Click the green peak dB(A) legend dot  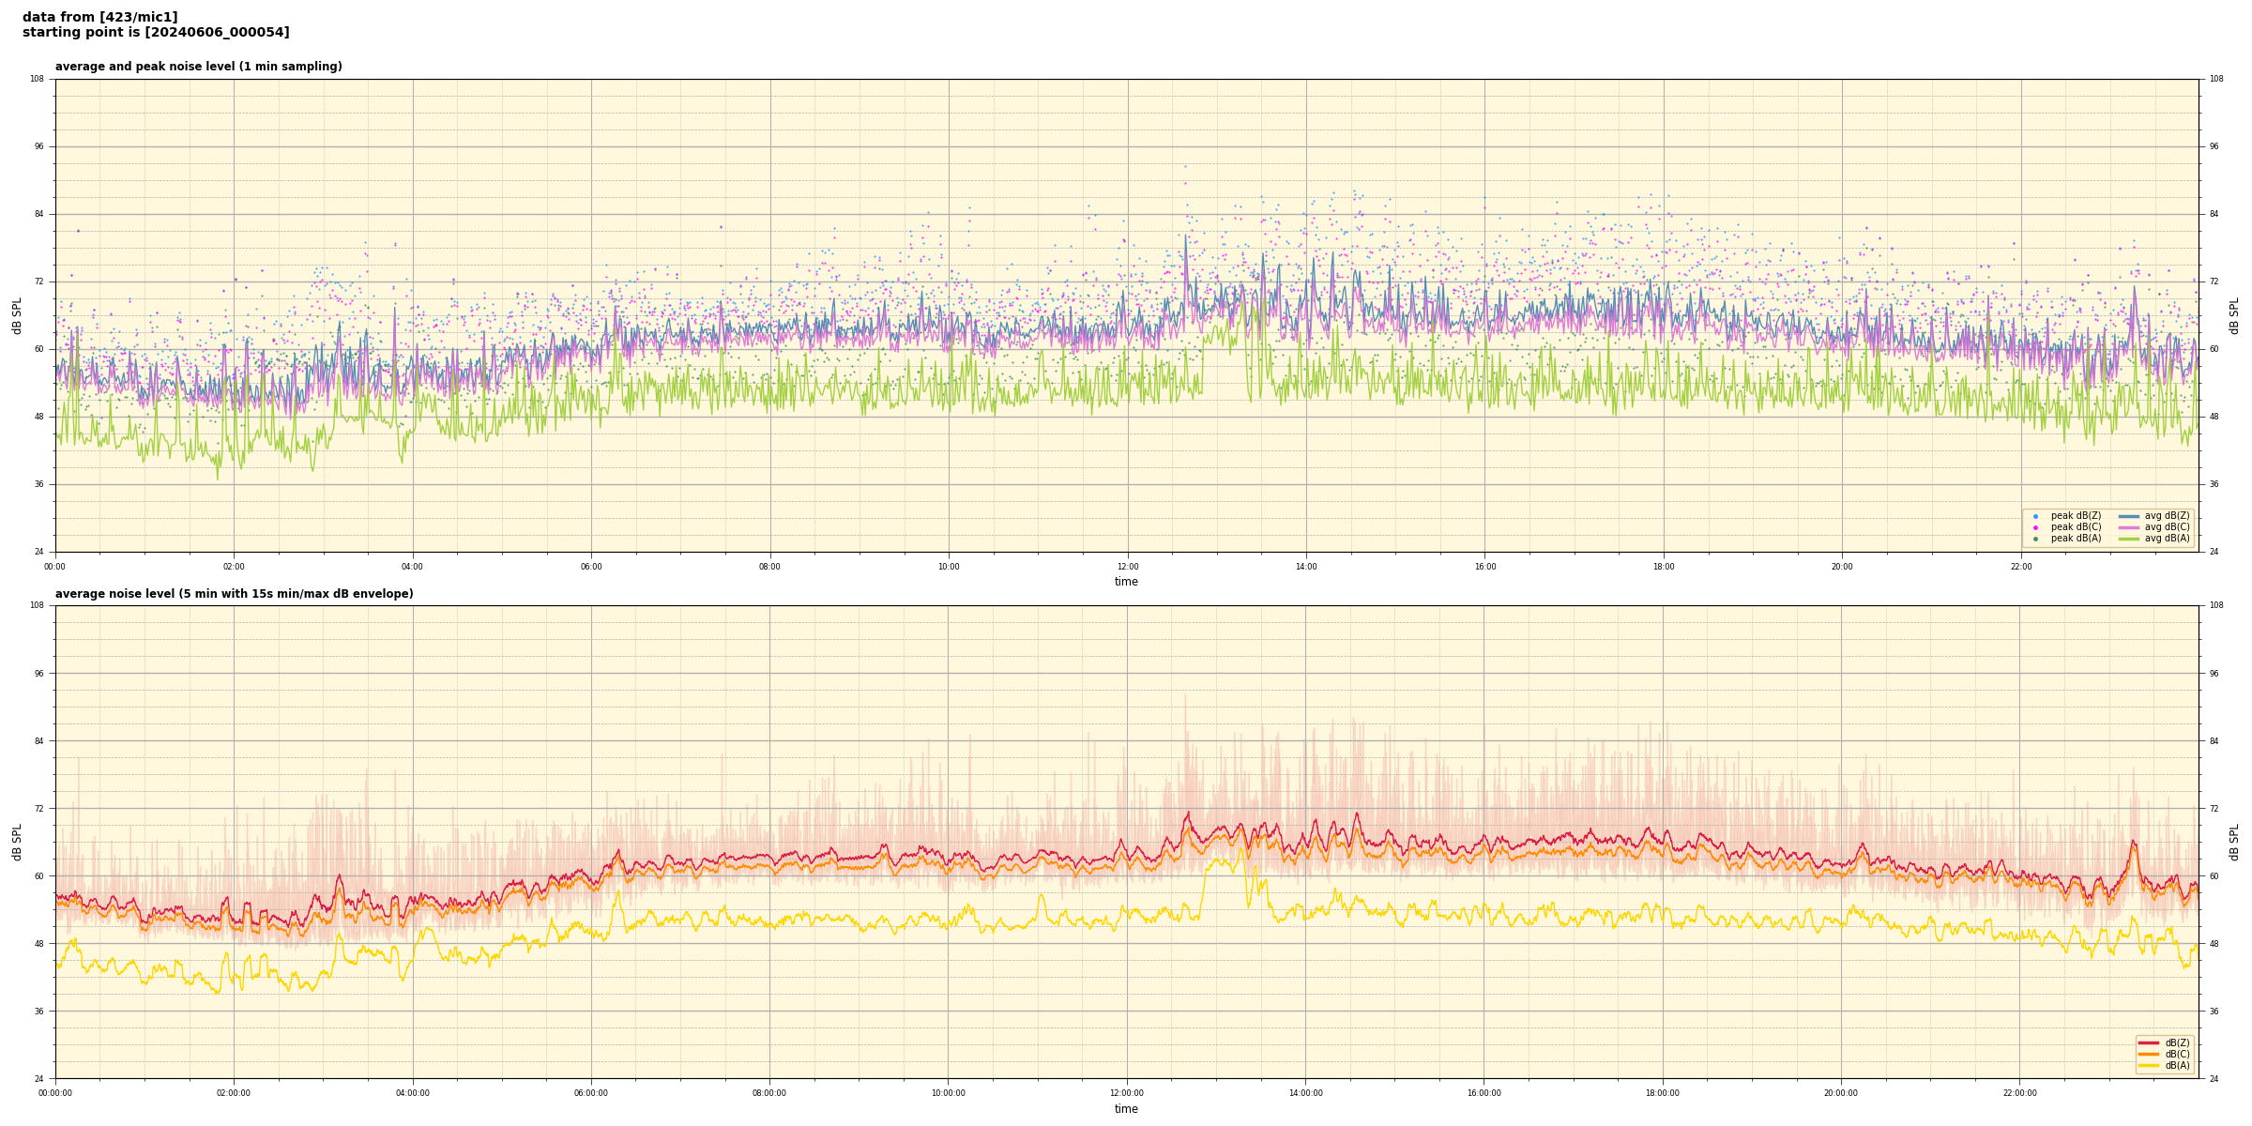tap(2035, 539)
